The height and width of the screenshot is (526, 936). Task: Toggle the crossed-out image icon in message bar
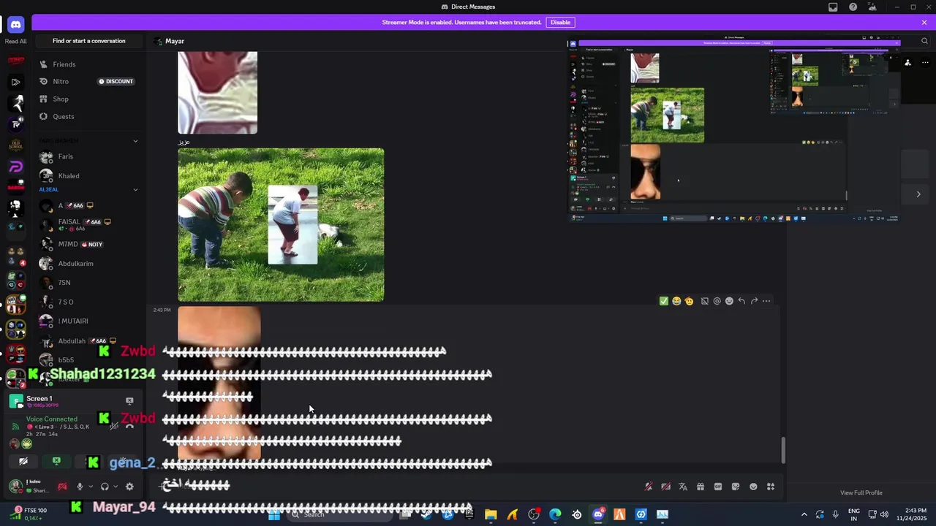(x=665, y=487)
